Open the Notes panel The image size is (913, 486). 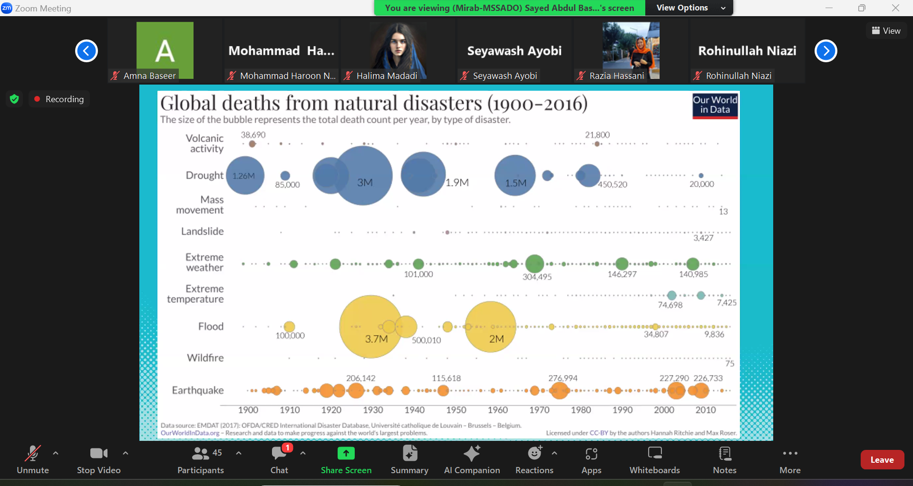(724, 460)
